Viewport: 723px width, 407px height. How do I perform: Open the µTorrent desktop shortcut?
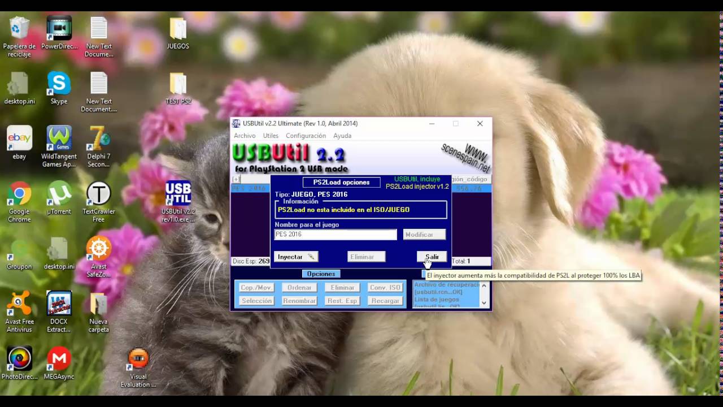[59, 198]
